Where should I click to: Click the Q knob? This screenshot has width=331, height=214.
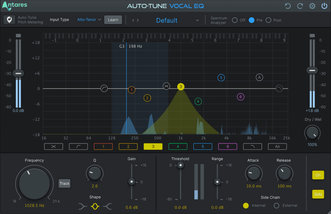click(95, 173)
